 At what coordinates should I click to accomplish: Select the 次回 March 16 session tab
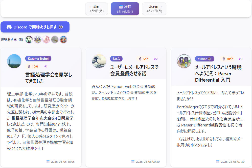pos(125,9)
